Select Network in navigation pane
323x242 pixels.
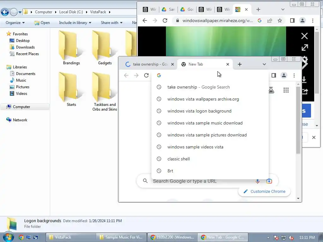point(20,120)
